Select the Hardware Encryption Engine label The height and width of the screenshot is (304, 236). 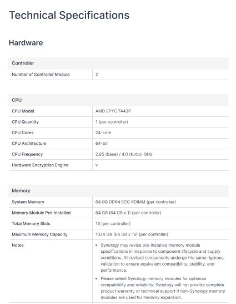[40, 165]
